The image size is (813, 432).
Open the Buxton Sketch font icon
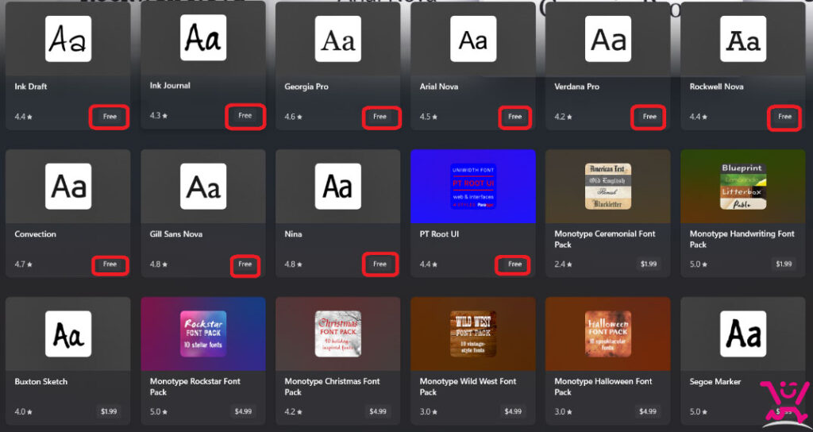[68, 334]
